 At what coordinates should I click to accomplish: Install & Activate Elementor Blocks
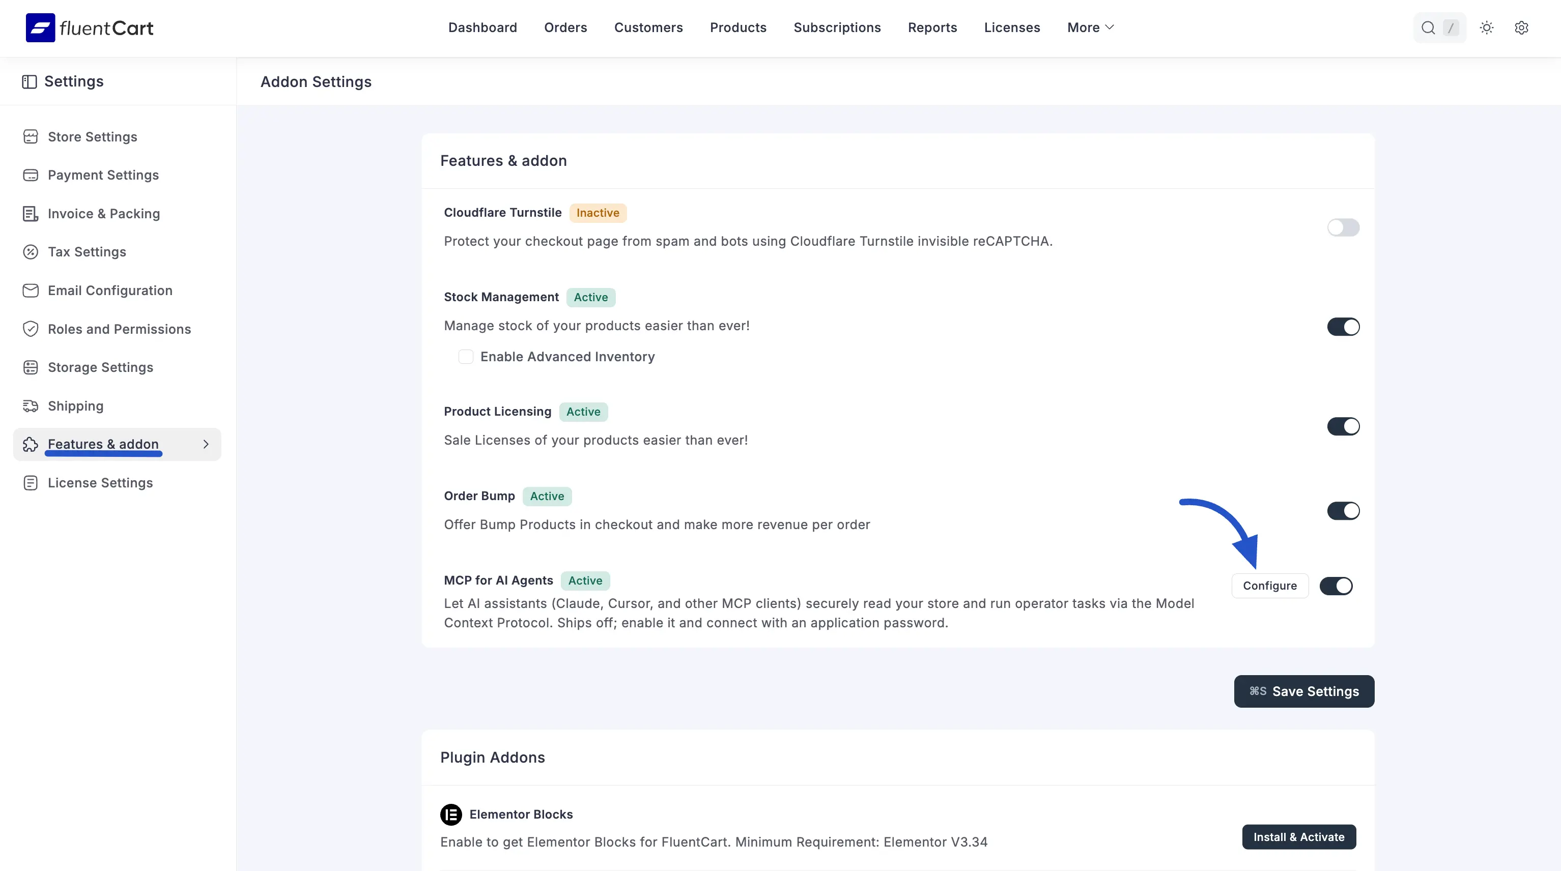(x=1298, y=837)
